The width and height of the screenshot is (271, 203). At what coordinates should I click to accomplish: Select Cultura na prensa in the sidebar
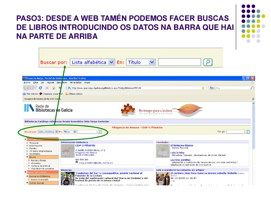(40, 166)
